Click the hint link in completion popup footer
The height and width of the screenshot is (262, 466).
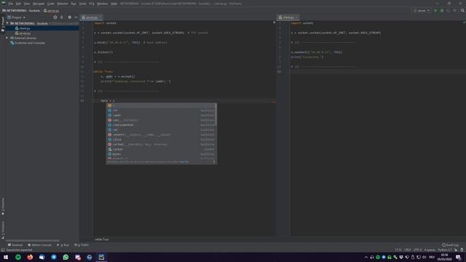click(x=184, y=162)
